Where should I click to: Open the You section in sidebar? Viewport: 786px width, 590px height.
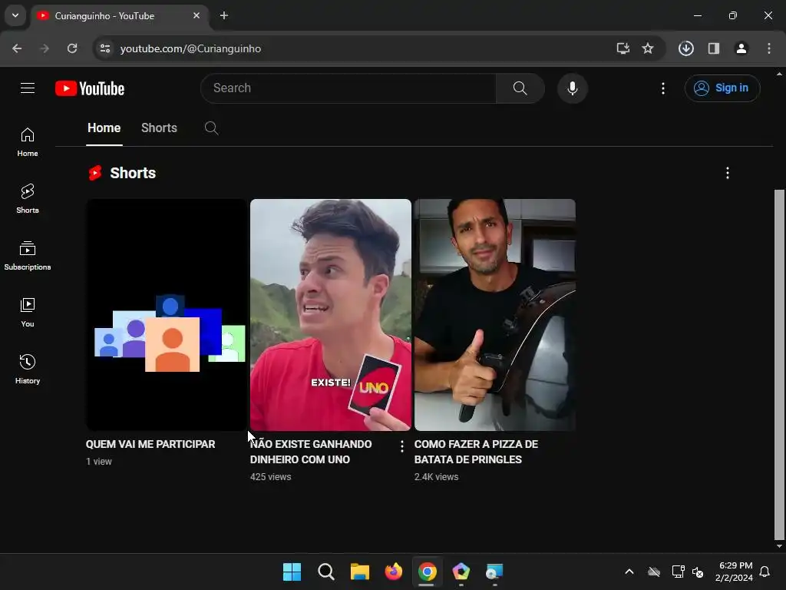[28, 313]
